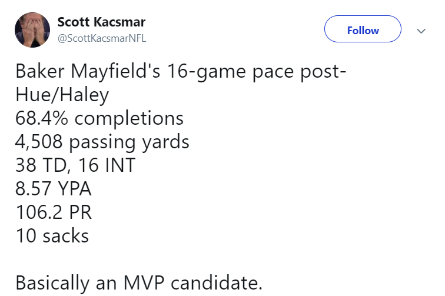The height and width of the screenshot is (296, 445).
Task: Open the Scott Kacsmar display name link
Action: tap(101, 22)
